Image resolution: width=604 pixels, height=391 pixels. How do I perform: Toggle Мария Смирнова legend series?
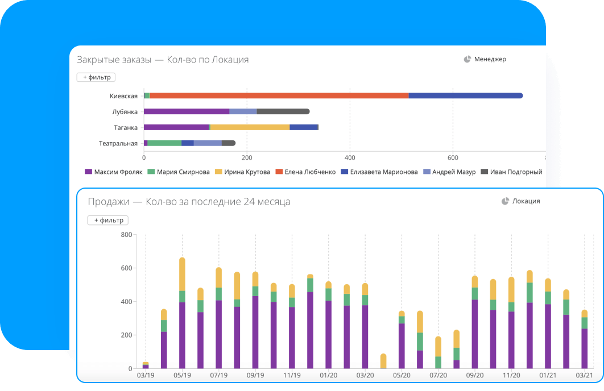click(179, 172)
